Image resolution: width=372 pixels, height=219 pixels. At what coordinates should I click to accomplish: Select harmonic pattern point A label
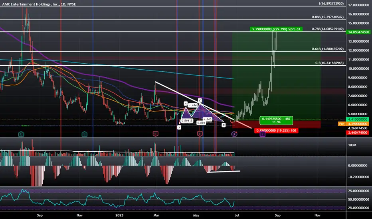tap(186, 104)
